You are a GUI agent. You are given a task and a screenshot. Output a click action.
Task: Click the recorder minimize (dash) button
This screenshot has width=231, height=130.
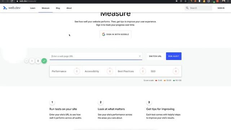point(26,61)
